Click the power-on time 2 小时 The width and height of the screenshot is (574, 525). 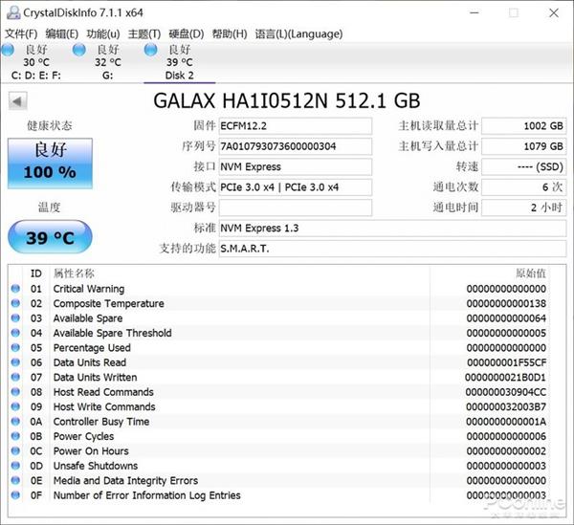pos(524,208)
